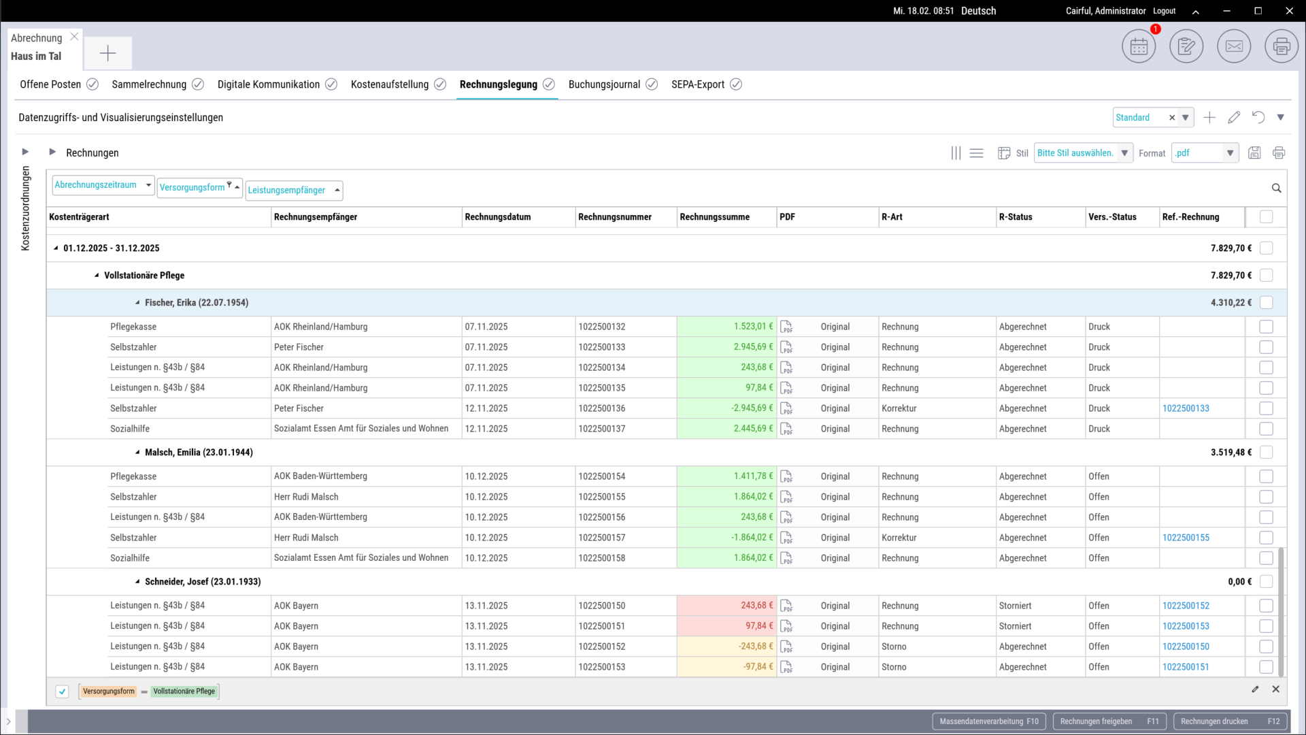Open reference invoice link 1022500133
1306x735 pixels.
pos(1186,408)
